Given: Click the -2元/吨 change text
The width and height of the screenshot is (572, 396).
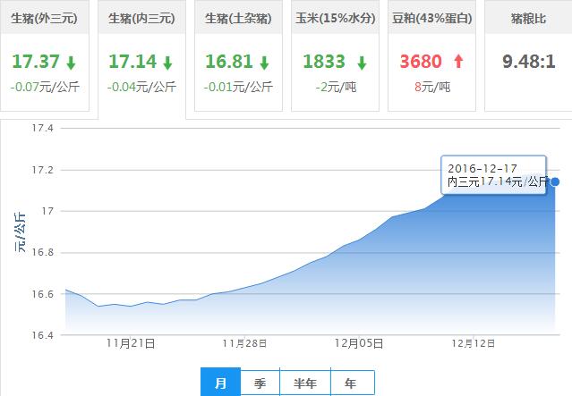Looking at the screenshot, I should click(336, 87).
